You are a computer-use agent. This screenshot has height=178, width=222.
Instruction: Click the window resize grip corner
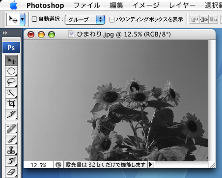(213, 165)
